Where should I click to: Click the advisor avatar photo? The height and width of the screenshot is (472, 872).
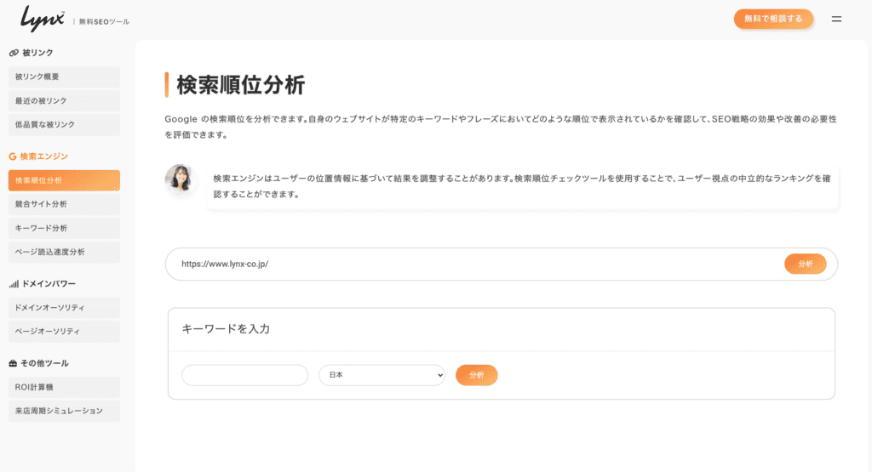[x=179, y=179]
